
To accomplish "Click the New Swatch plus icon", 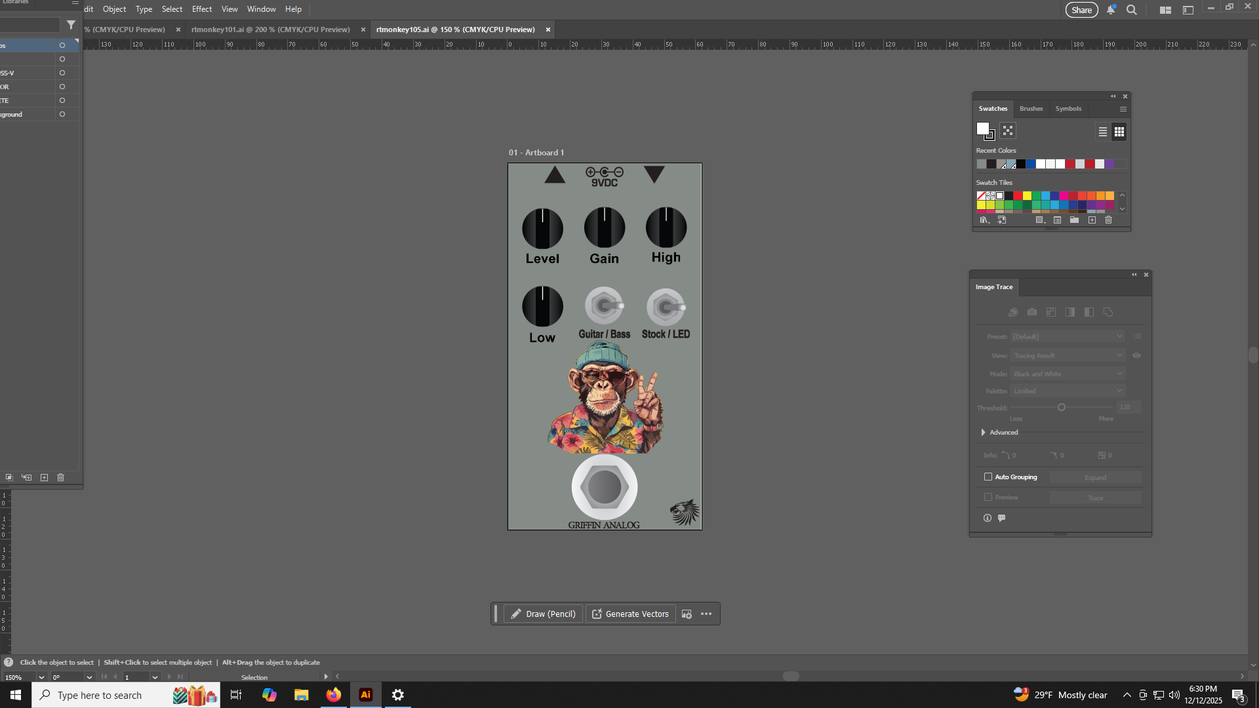I will [x=1092, y=220].
